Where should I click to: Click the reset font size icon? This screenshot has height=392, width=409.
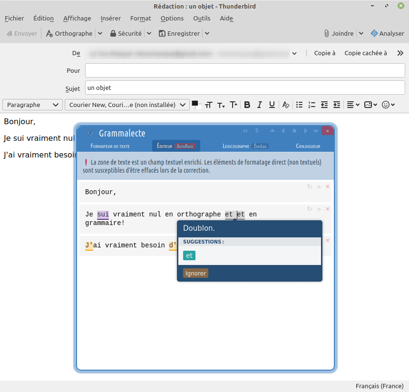tap(209, 105)
